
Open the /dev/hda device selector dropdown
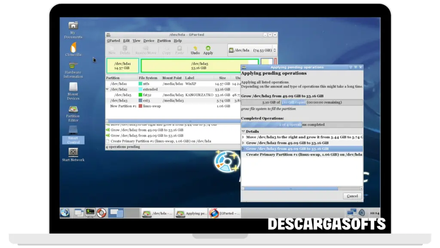pos(252,50)
